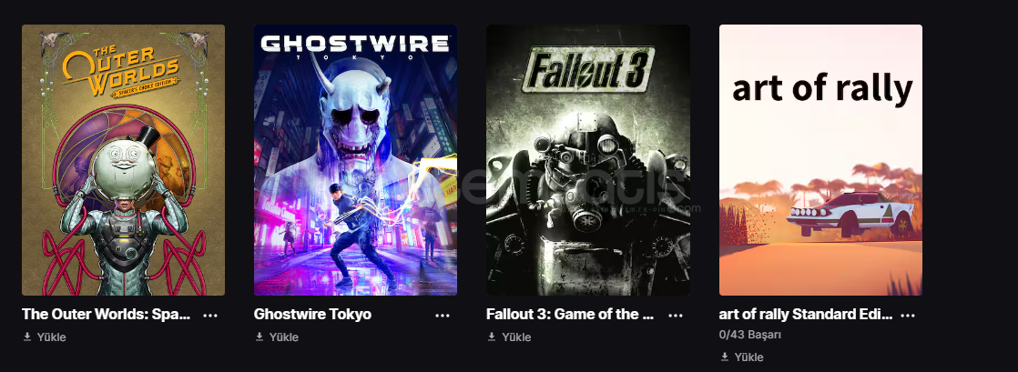Open more options for The Outer Worlds
Screen dimensions: 1018x372
click(x=210, y=315)
